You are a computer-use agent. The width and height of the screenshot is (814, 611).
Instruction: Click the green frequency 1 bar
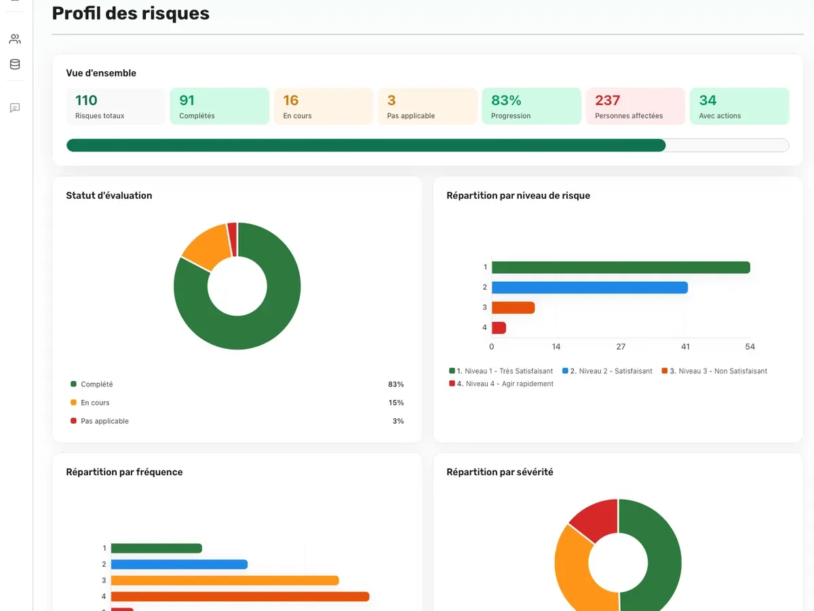point(157,548)
